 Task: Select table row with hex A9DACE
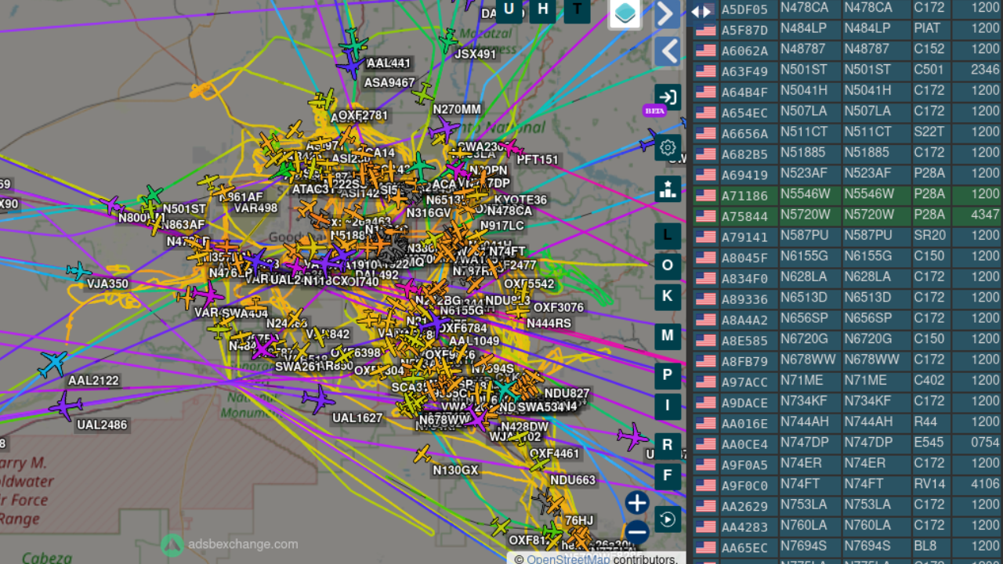(x=848, y=401)
